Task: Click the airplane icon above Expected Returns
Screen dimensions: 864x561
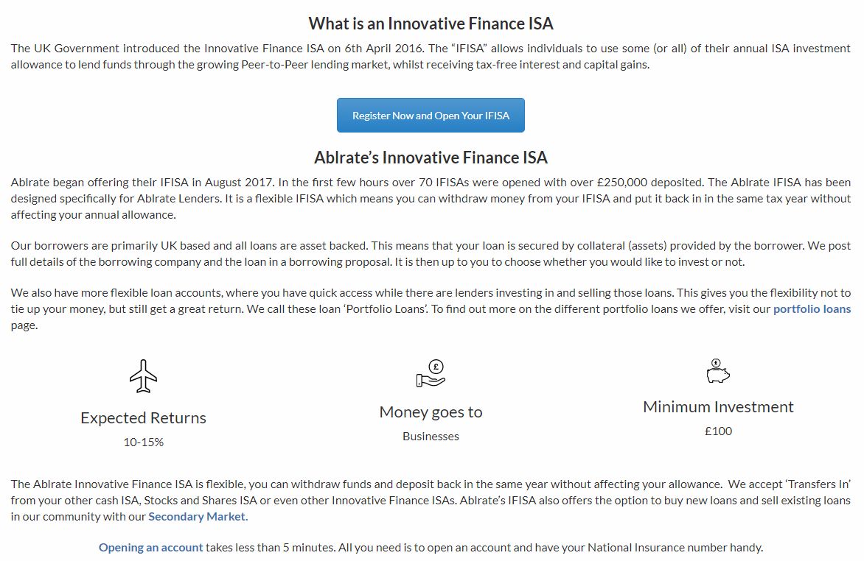Action: click(143, 376)
